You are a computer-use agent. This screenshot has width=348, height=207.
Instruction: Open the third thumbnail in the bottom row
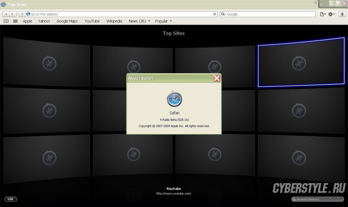[x=215, y=155]
